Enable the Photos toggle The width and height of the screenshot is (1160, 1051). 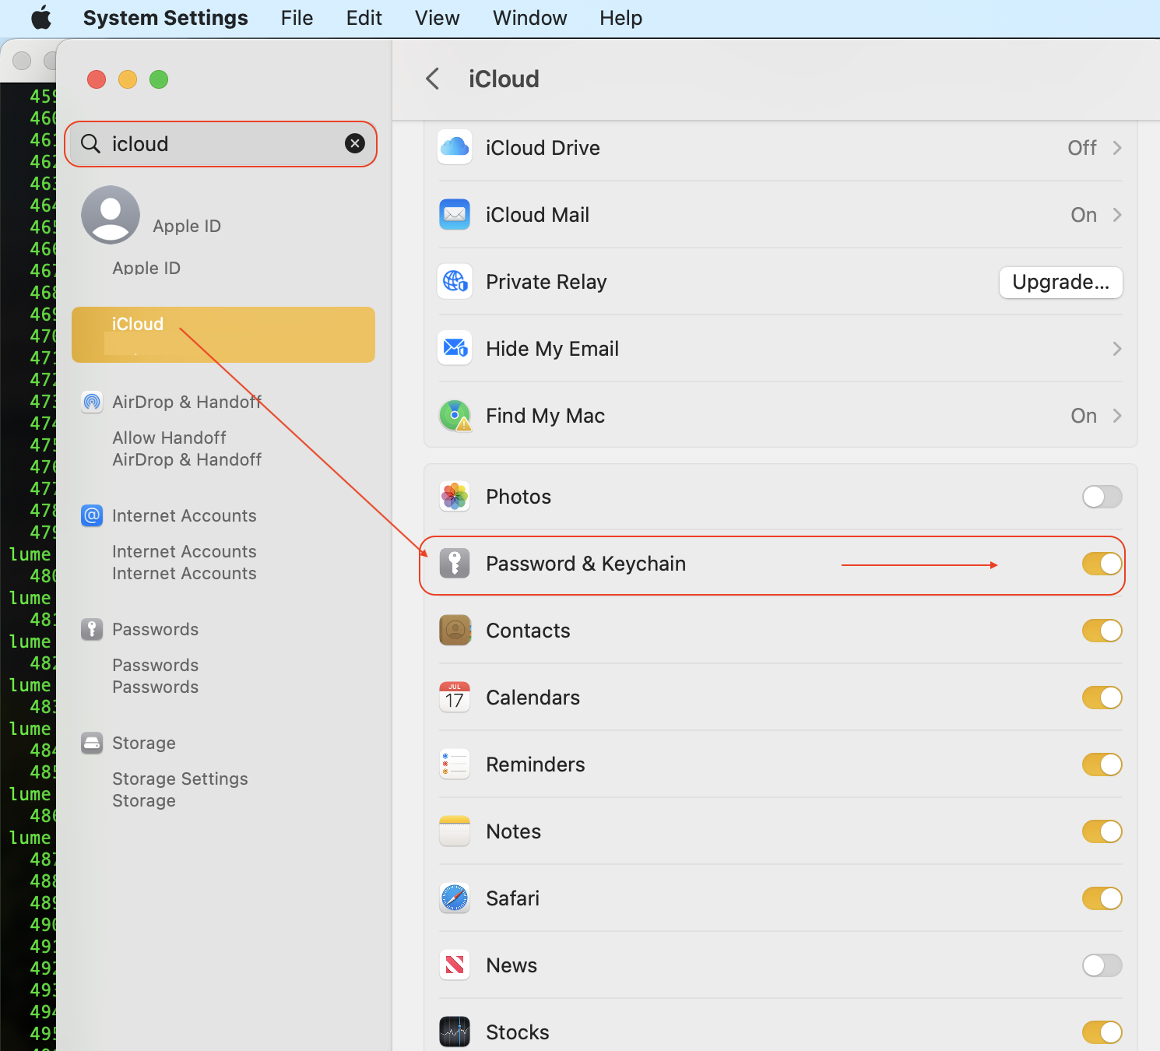pos(1102,497)
